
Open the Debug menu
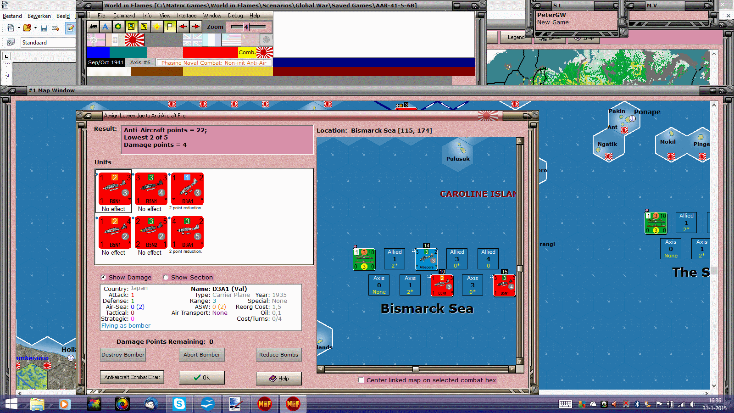click(235, 16)
